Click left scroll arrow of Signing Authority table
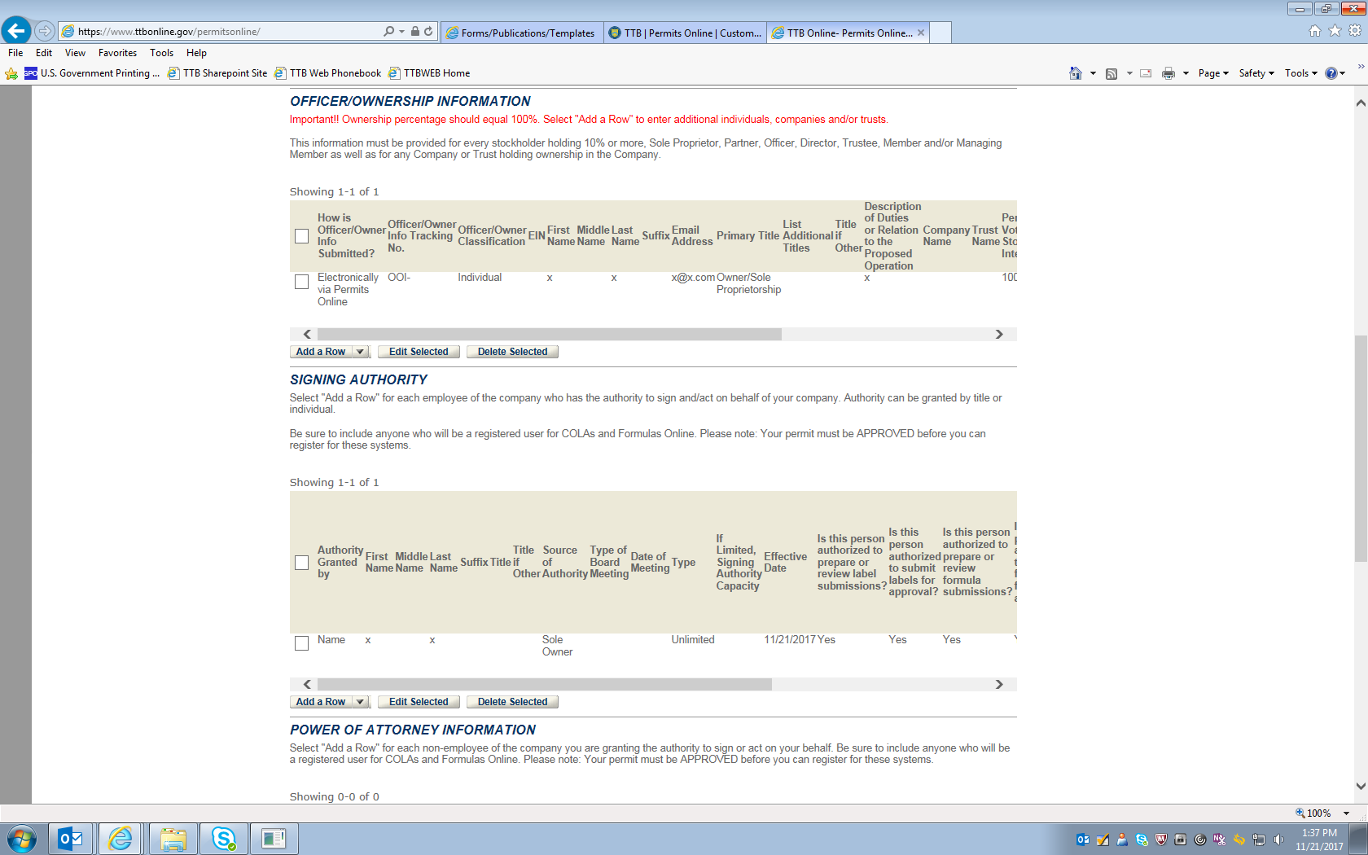 tap(307, 685)
